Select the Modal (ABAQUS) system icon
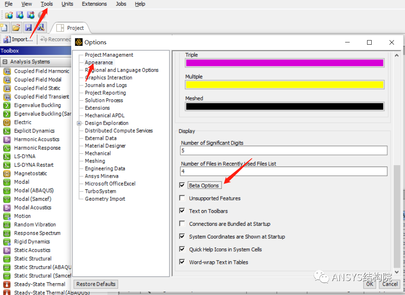Image resolution: width=405 pixels, height=295 pixels. [7, 190]
